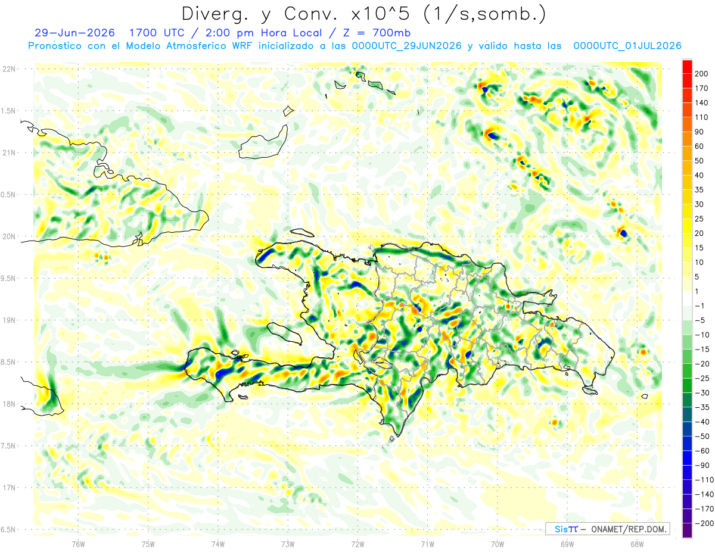
Task: Click the '0000UTC_01JUL2026' valid-until timestamp
Action: tap(627, 46)
